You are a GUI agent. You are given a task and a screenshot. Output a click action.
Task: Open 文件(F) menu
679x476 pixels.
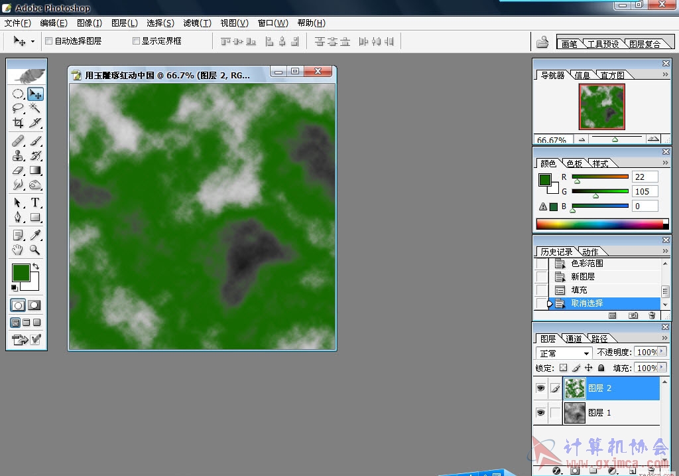pos(18,23)
